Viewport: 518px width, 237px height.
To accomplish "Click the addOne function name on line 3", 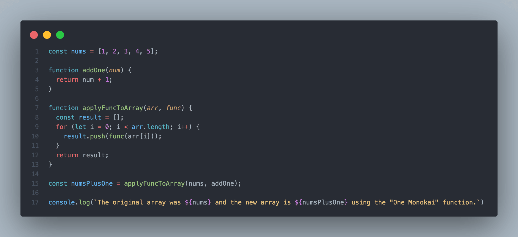I will click(x=94, y=70).
